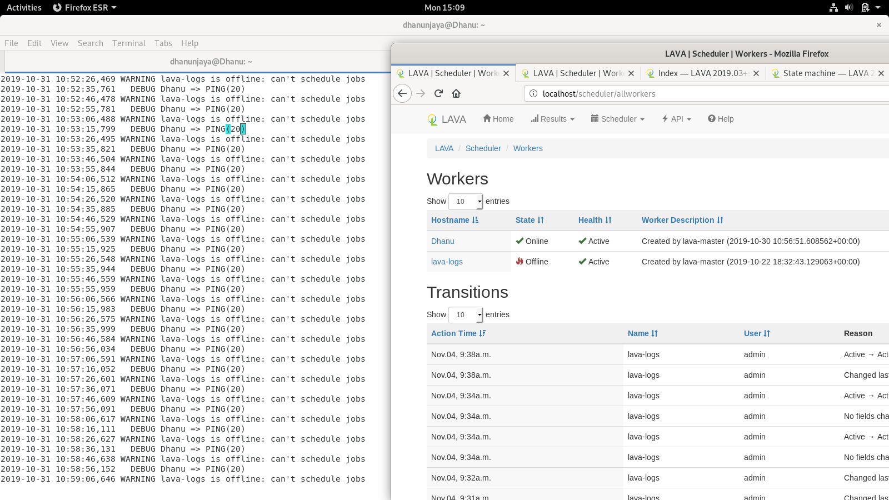Close the second LAVA Scheduler tab
The image size is (889, 500).
coord(631,73)
